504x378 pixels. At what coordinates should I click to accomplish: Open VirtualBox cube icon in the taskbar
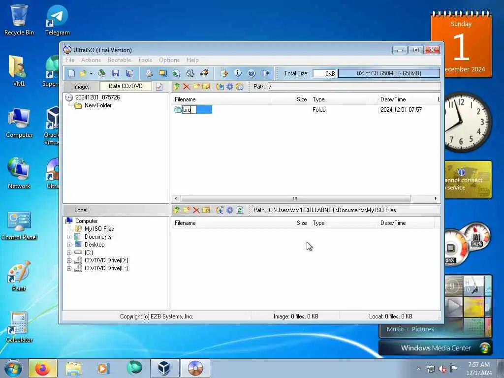(x=164, y=368)
